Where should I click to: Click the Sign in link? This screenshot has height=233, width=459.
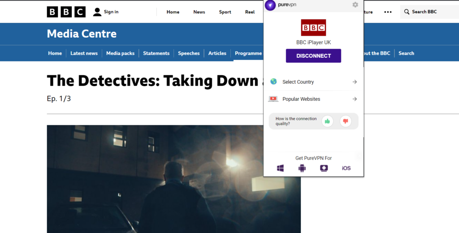pos(106,12)
